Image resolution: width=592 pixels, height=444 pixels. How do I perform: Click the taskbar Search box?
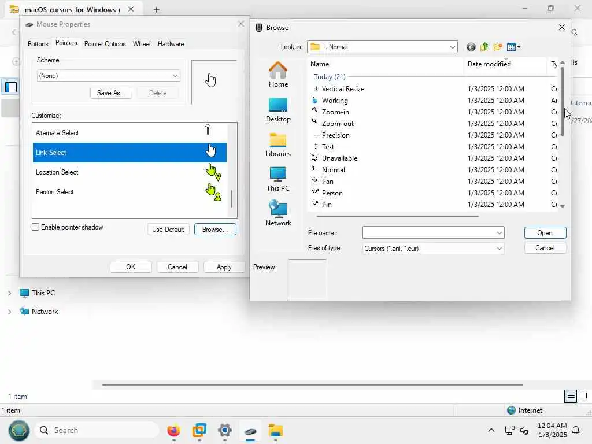pyautogui.click(x=97, y=430)
